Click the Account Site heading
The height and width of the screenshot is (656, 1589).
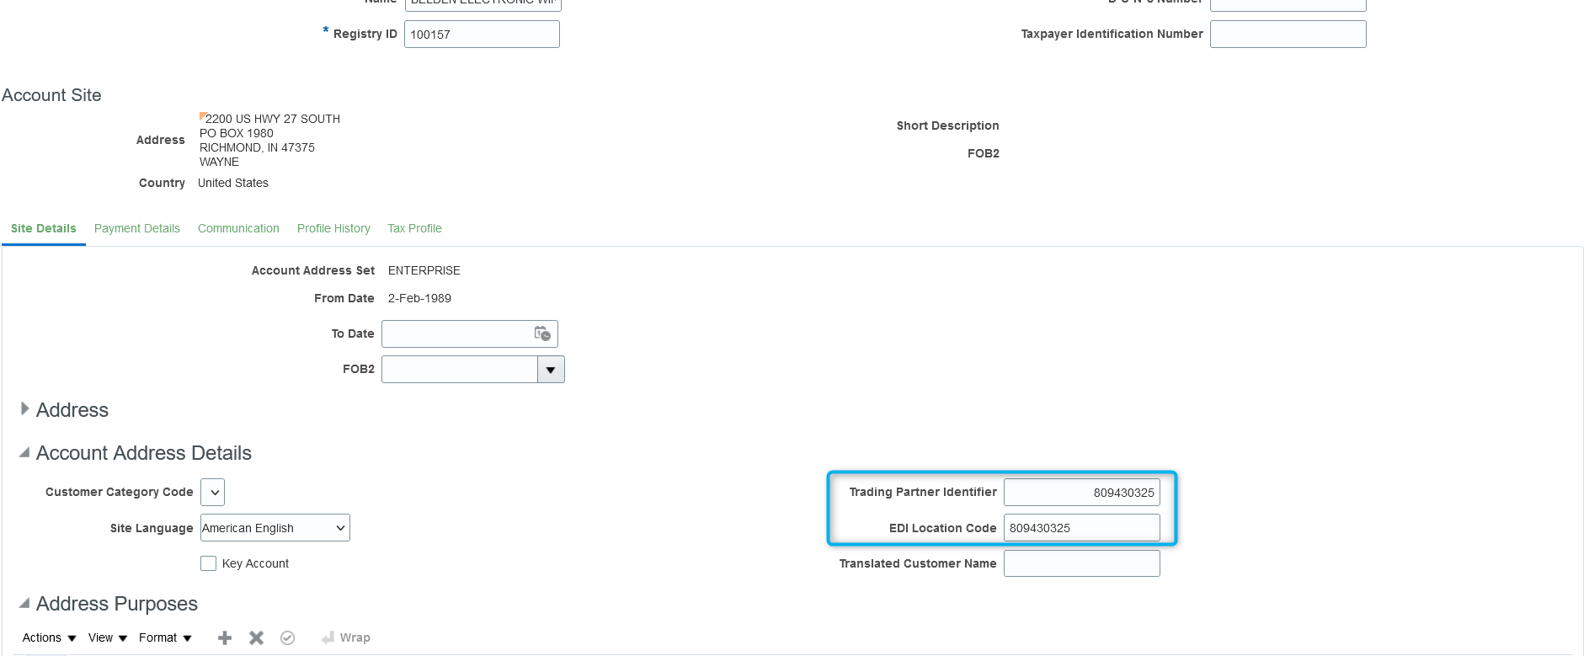[51, 95]
